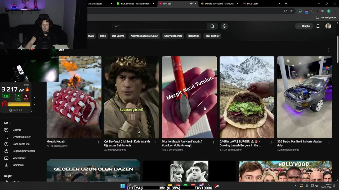339x190 pixels.
Task: Open the Shorts shelf three-dot menu
Action: click(329, 50)
